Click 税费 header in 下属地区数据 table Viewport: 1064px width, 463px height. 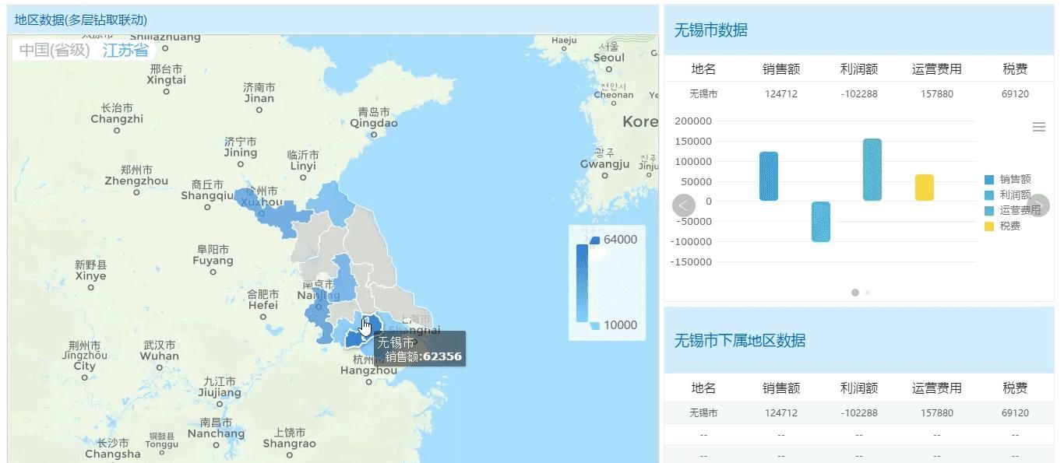click(x=1015, y=388)
